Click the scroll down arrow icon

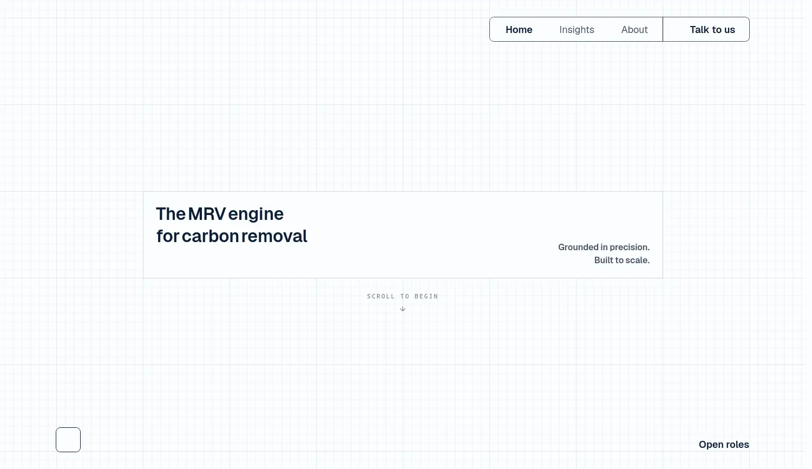point(403,309)
